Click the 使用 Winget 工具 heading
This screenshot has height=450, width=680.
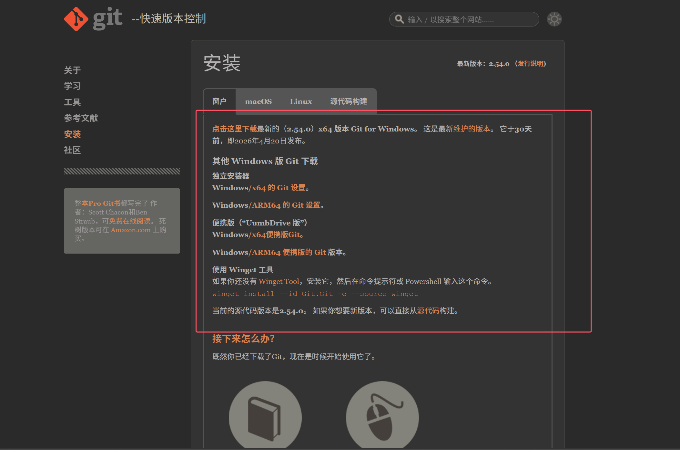pyautogui.click(x=243, y=270)
